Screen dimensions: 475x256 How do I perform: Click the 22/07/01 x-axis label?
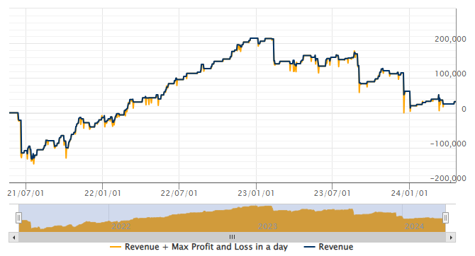pos(179,193)
